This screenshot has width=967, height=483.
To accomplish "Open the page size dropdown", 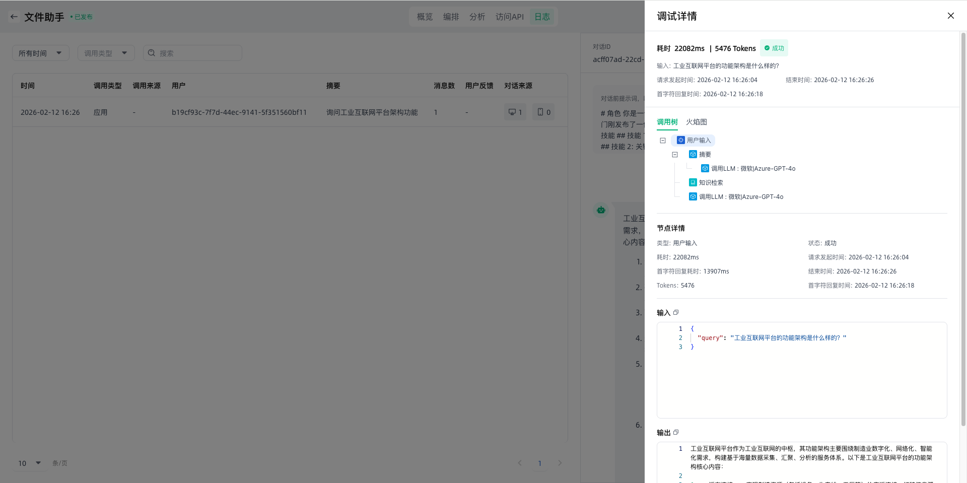I will [x=30, y=463].
